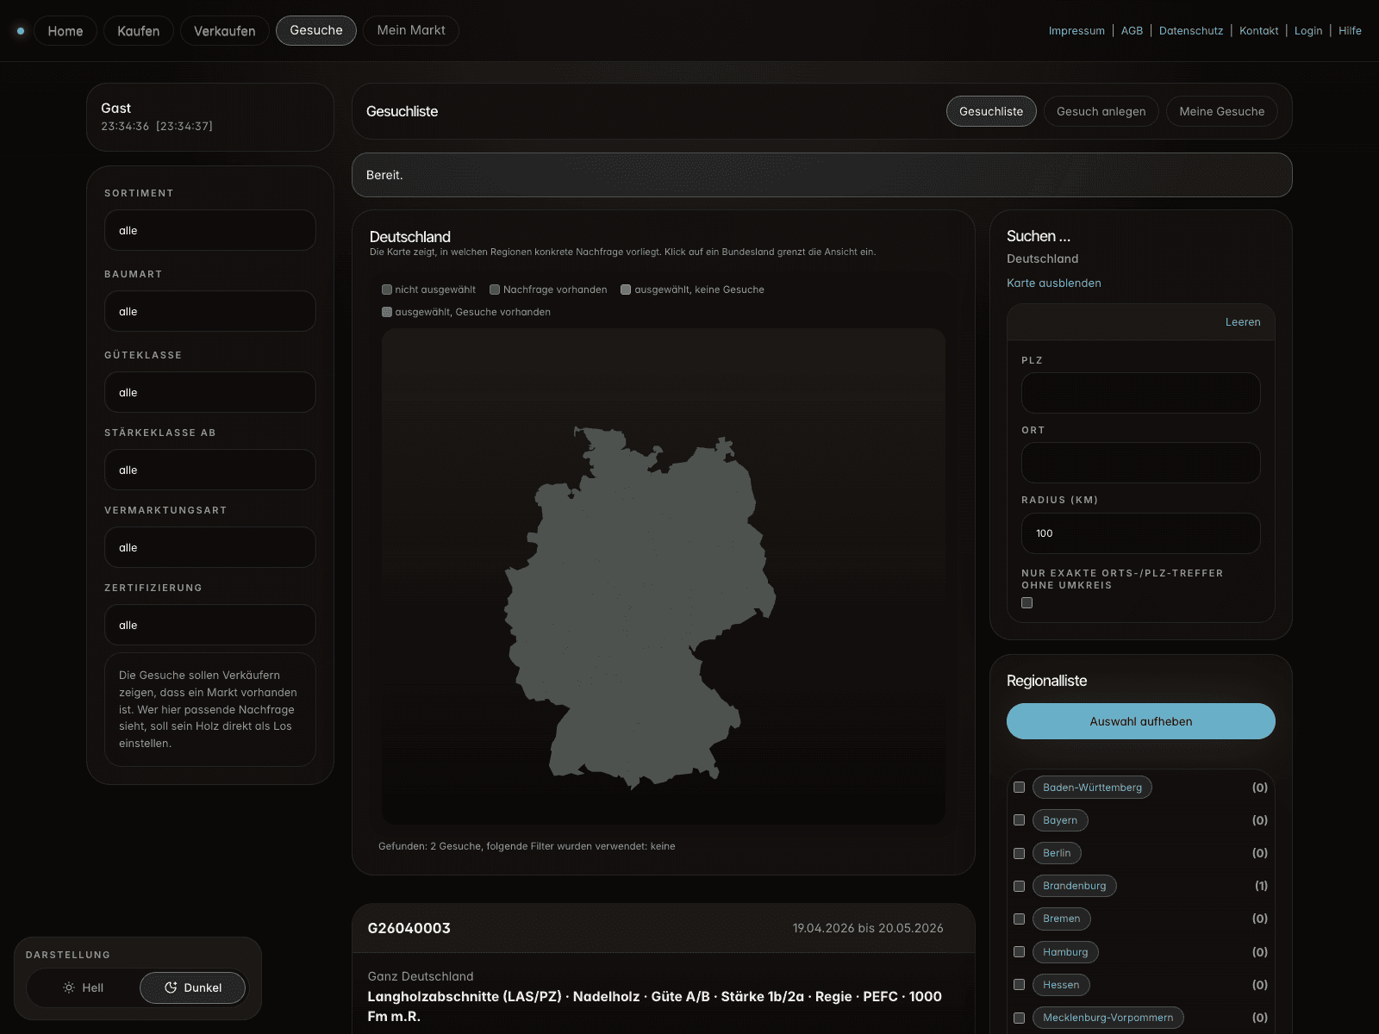
Task: Check the Hessen region checkbox
Action: click(1019, 985)
